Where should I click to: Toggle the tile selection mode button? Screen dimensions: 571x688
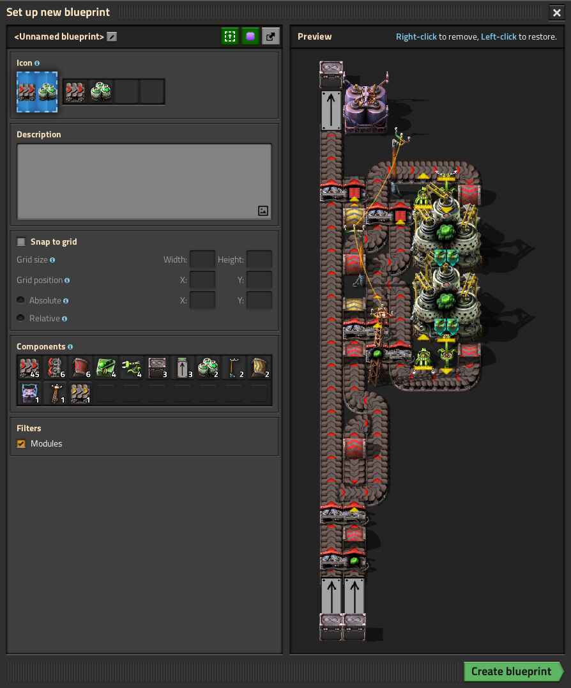[250, 36]
